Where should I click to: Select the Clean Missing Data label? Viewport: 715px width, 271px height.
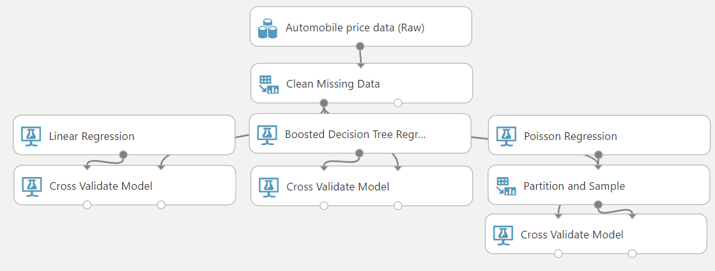[333, 84]
